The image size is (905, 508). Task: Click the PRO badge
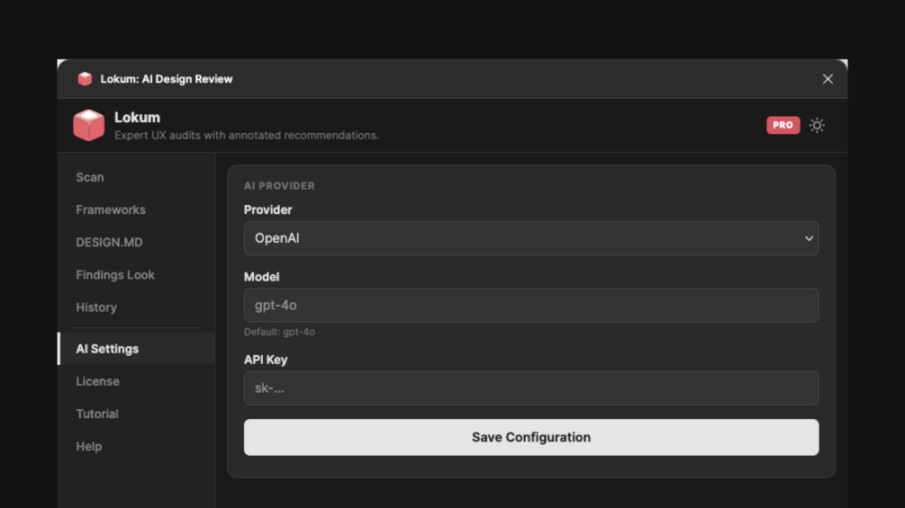coord(783,125)
